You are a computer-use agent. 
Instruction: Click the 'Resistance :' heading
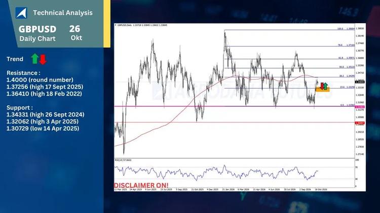[23, 73]
